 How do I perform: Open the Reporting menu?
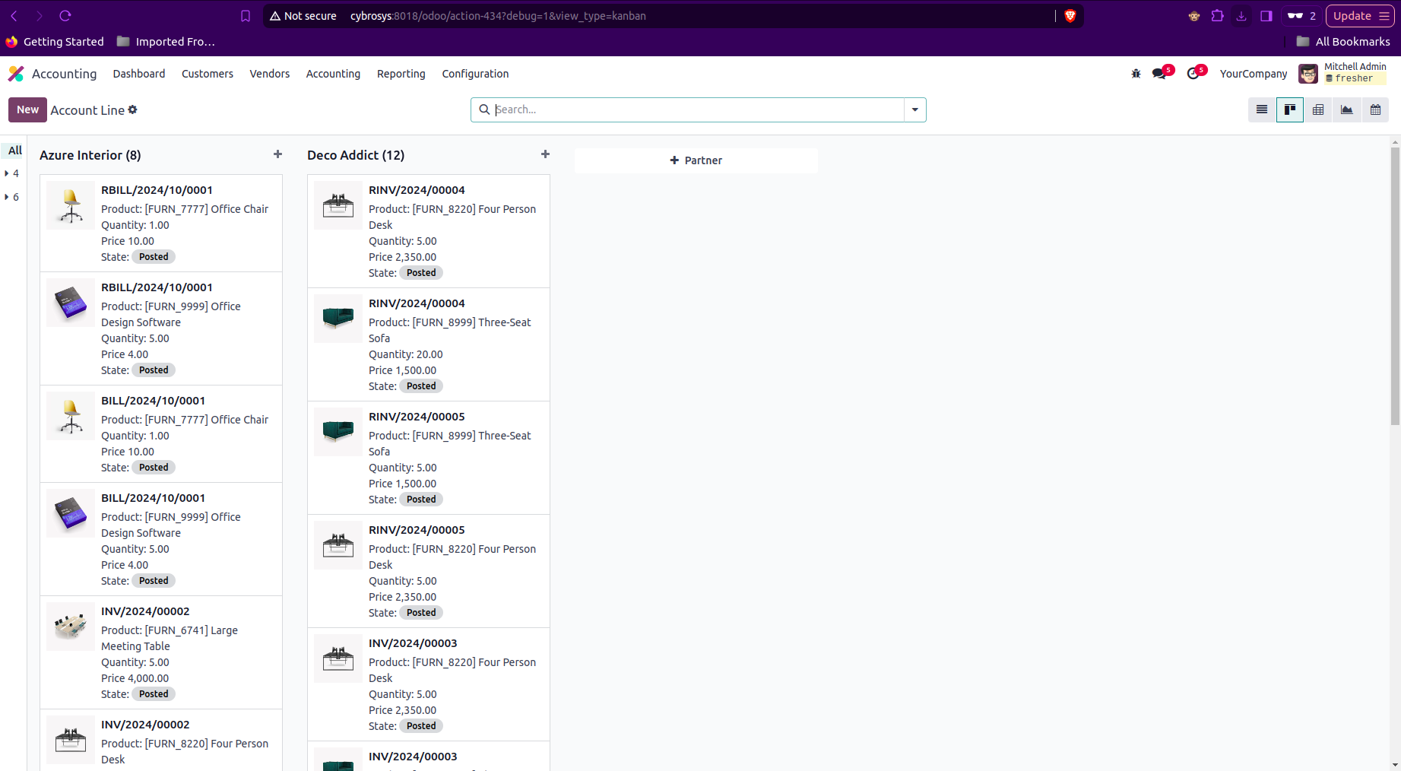401,74
